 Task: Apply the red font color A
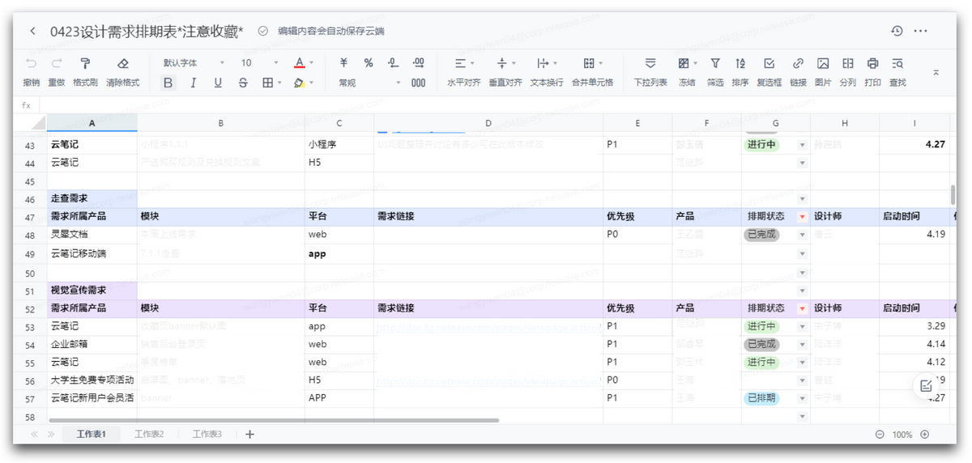pyautogui.click(x=299, y=63)
